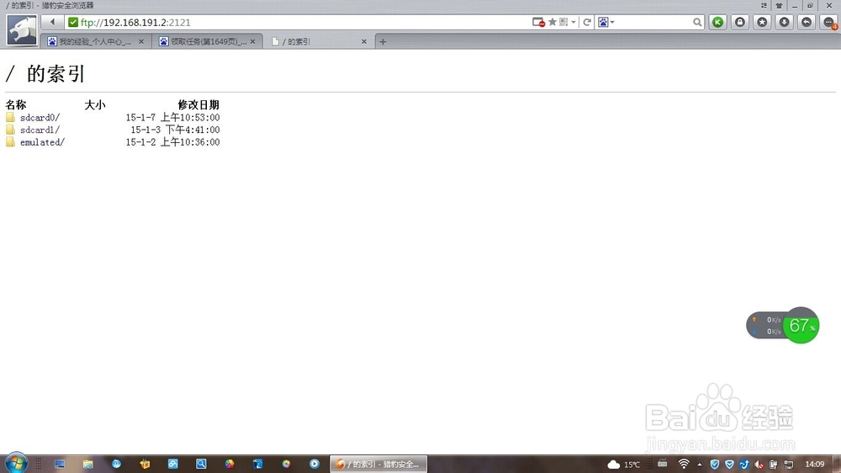This screenshot has height=473, width=841.
Task: Open the QR code icon in address bar
Action: (x=563, y=22)
